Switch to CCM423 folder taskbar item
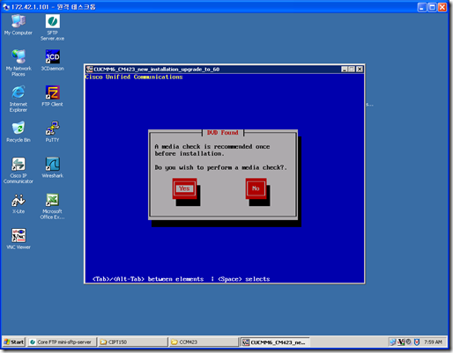This screenshot has width=453, height=353. 204,342
